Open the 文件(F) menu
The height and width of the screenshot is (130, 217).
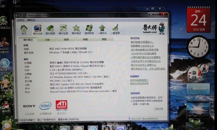20,20
